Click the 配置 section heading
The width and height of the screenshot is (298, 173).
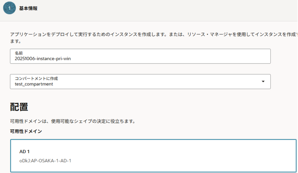(19, 107)
